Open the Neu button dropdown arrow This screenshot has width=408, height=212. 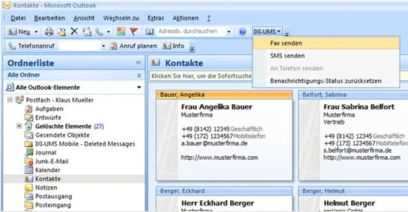click(x=36, y=32)
